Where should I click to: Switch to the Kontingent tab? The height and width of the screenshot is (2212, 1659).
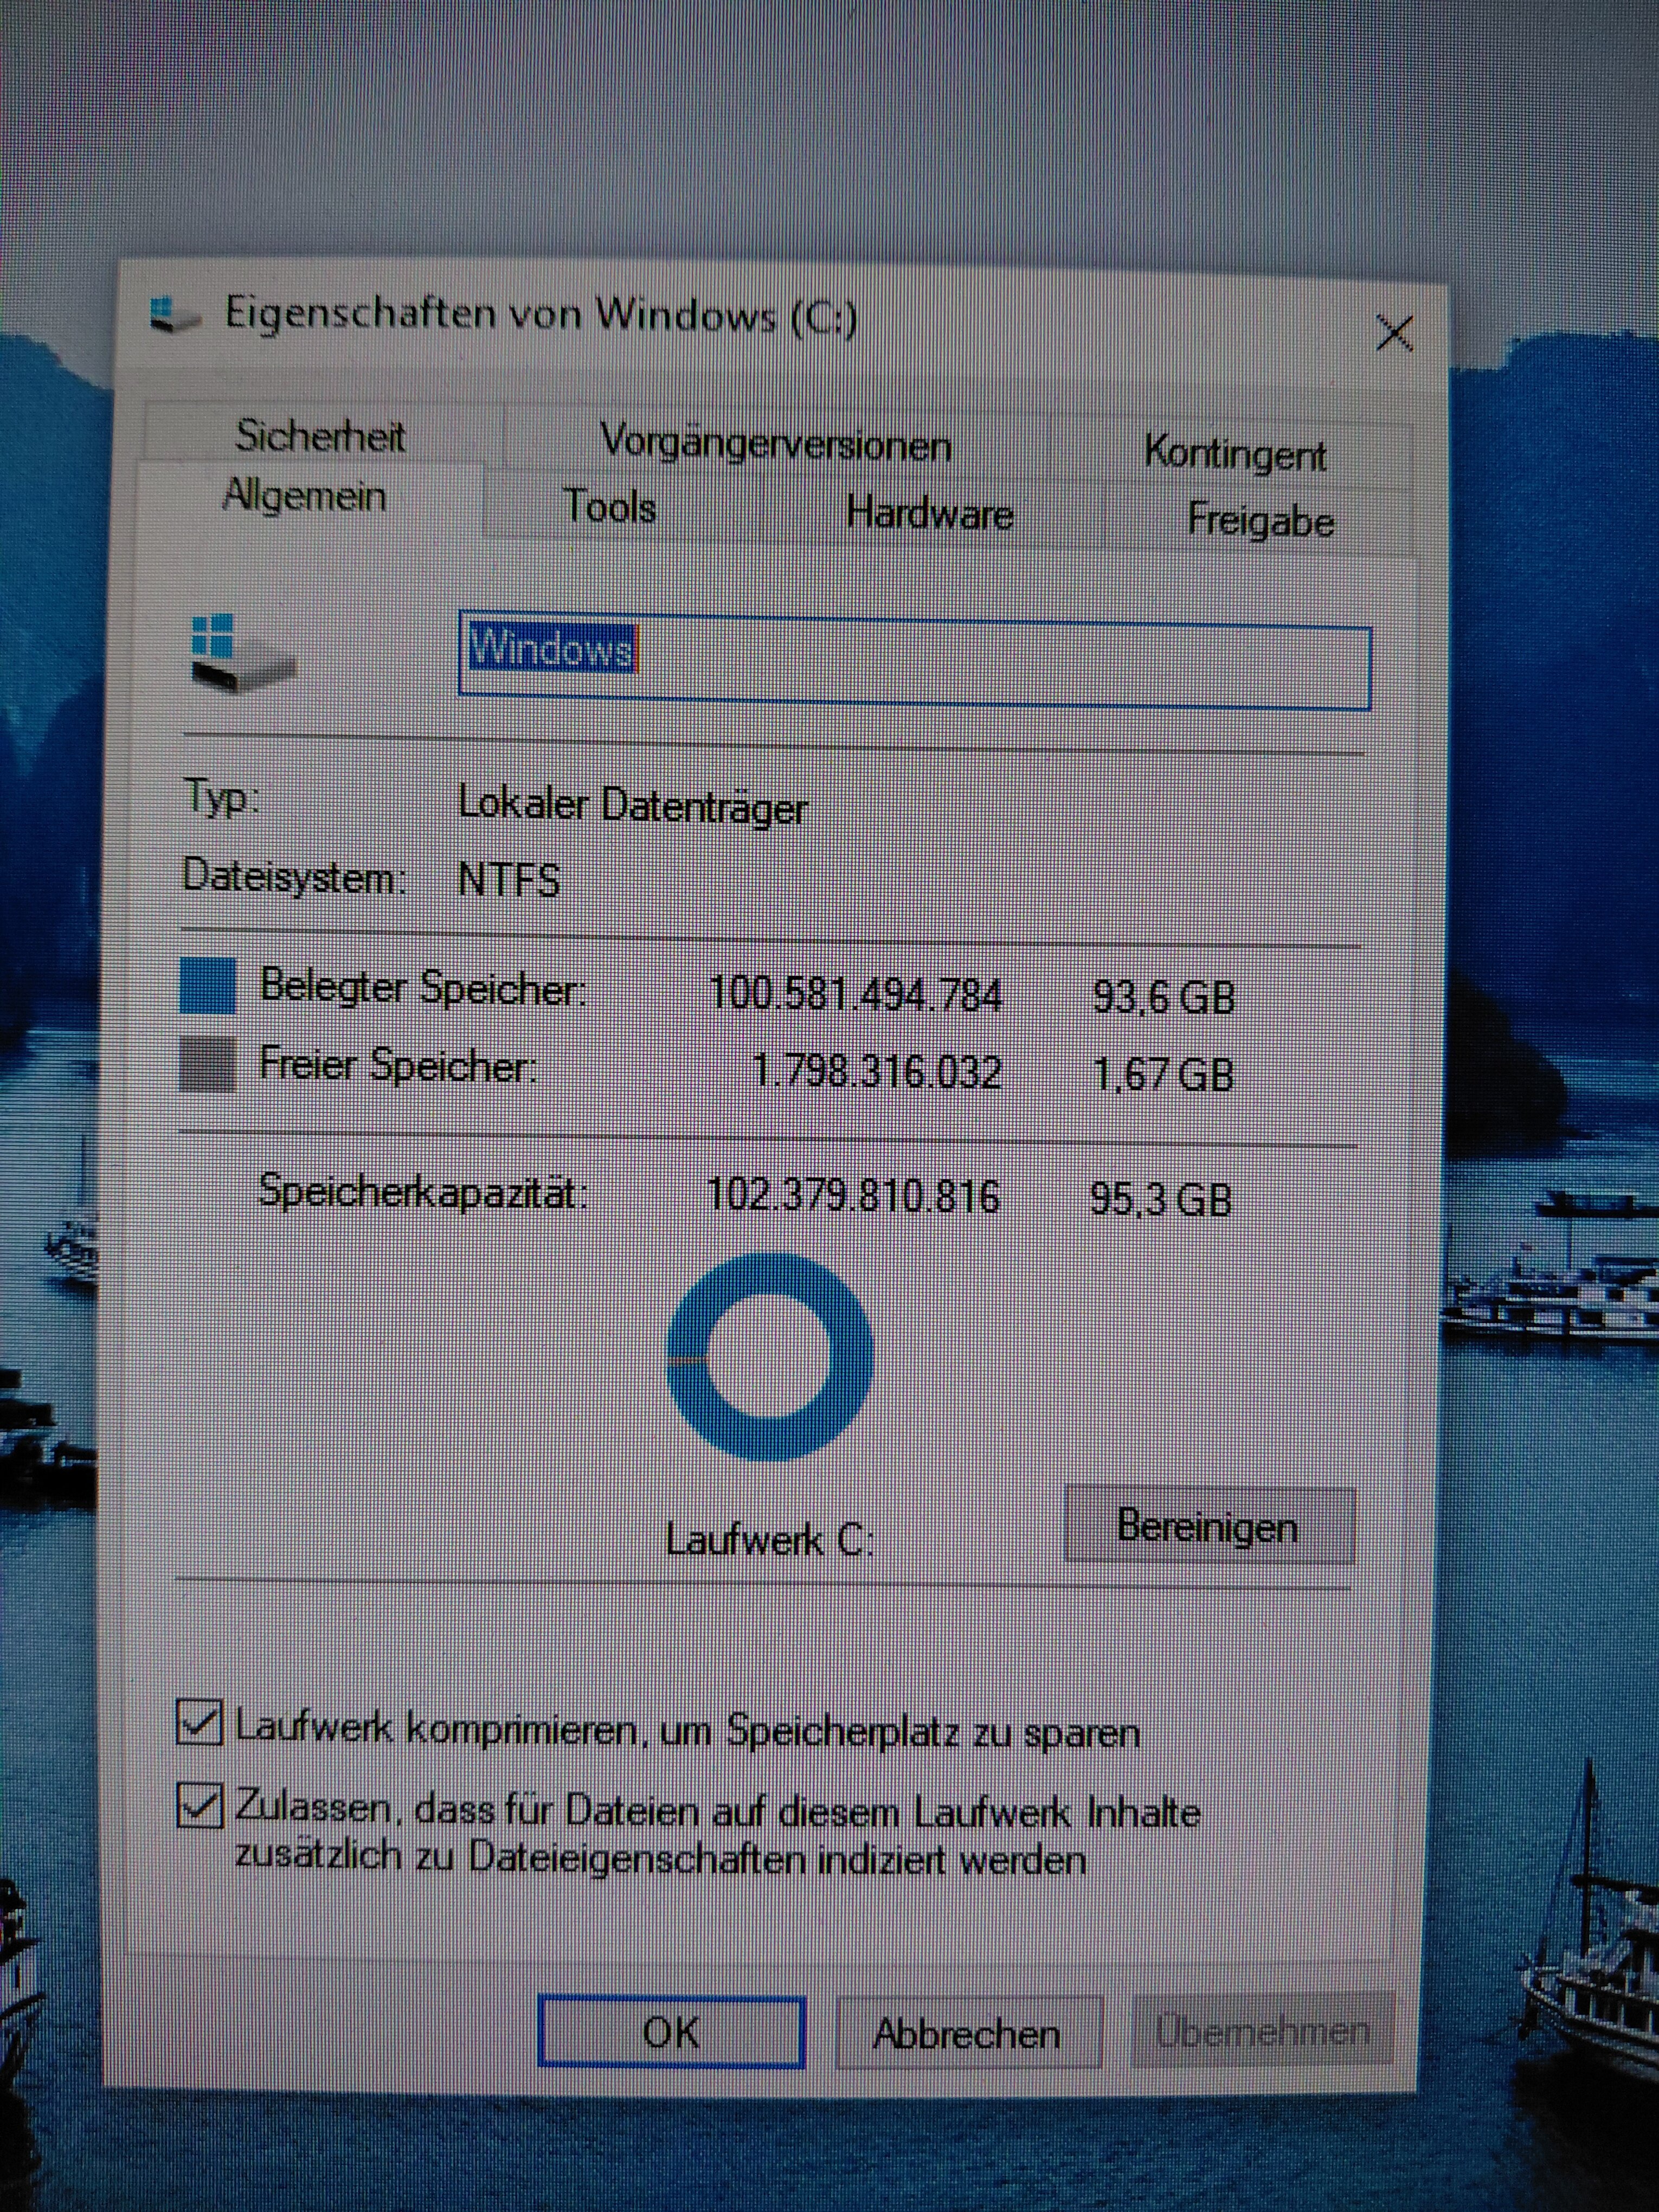1235,455
